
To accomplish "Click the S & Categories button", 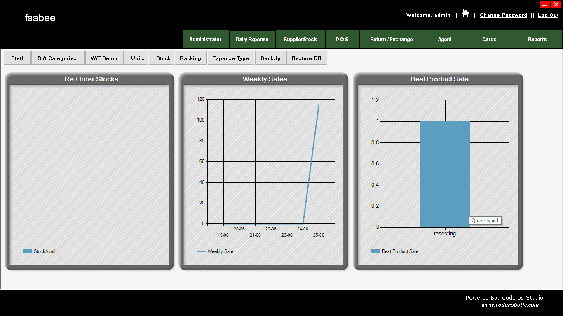I will [57, 58].
